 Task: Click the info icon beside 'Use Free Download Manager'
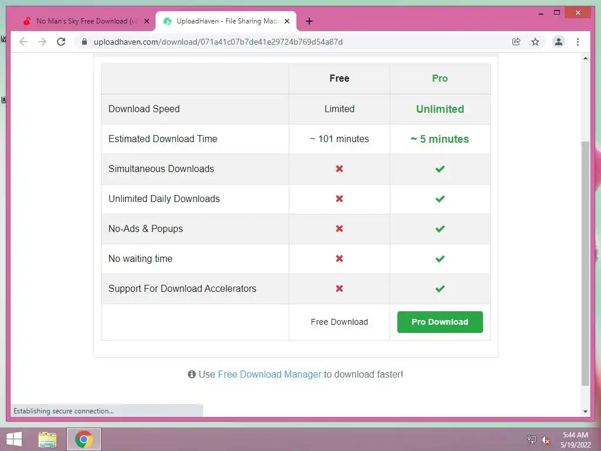(x=192, y=374)
